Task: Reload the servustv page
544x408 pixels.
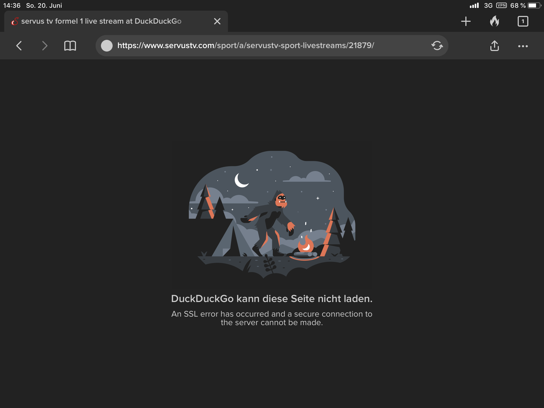Action: tap(437, 46)
